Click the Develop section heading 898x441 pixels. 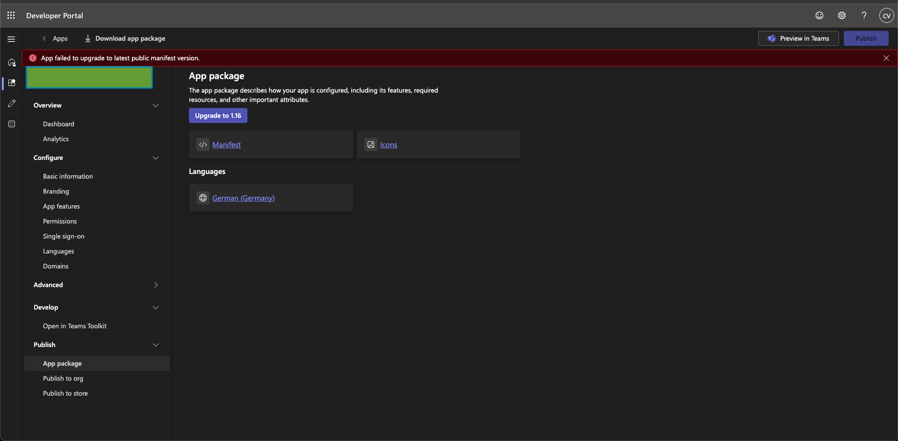pos(46,307)
